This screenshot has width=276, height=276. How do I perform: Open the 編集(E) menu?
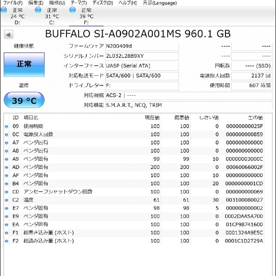[35, 3]
